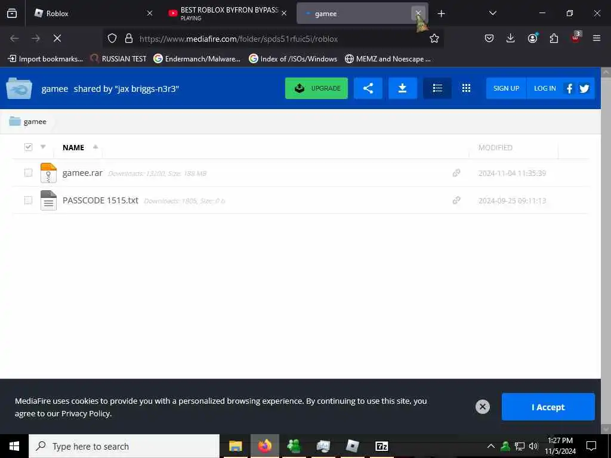
Task: Toggle the select all files checkbox
Action: tap(28, 147)
